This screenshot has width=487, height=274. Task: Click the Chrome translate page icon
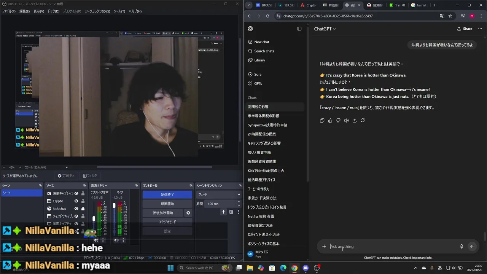[x=442, y=16]
